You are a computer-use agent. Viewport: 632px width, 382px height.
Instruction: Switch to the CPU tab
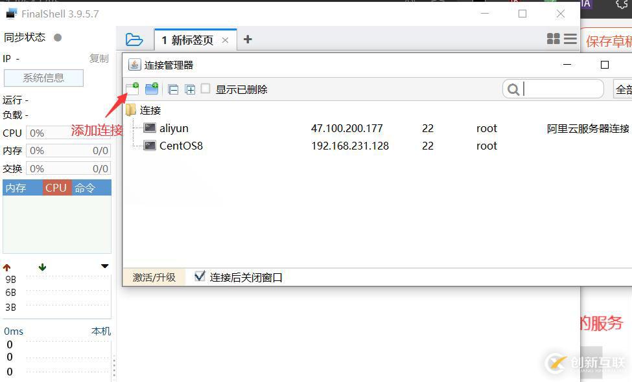coord(56,187)
